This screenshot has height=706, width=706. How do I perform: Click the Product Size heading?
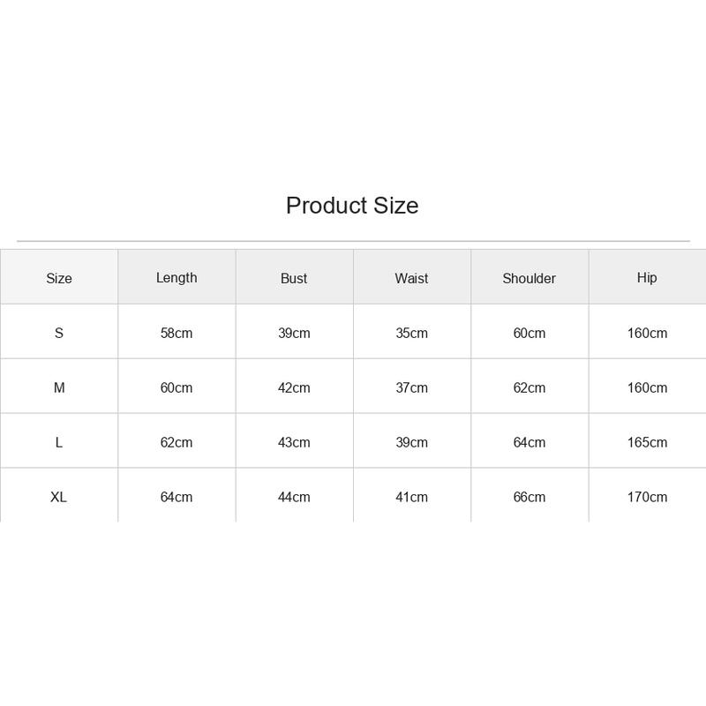pos(352,206)
